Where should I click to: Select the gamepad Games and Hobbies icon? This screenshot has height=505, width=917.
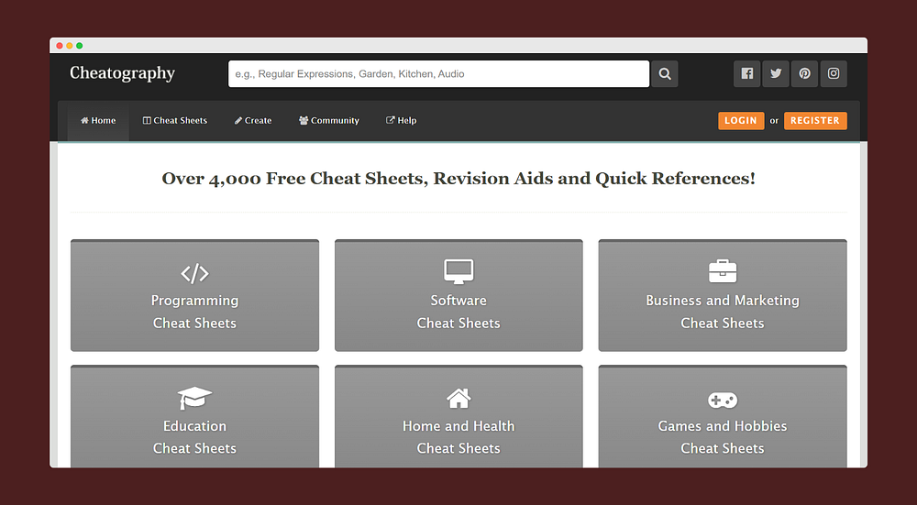(723, 400)
